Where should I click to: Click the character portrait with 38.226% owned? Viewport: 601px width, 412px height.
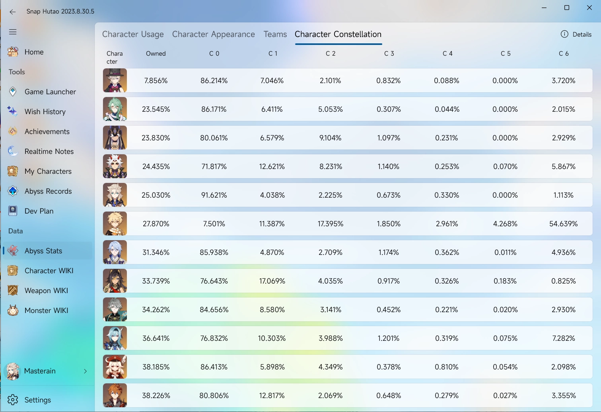[x=115, y=395]
